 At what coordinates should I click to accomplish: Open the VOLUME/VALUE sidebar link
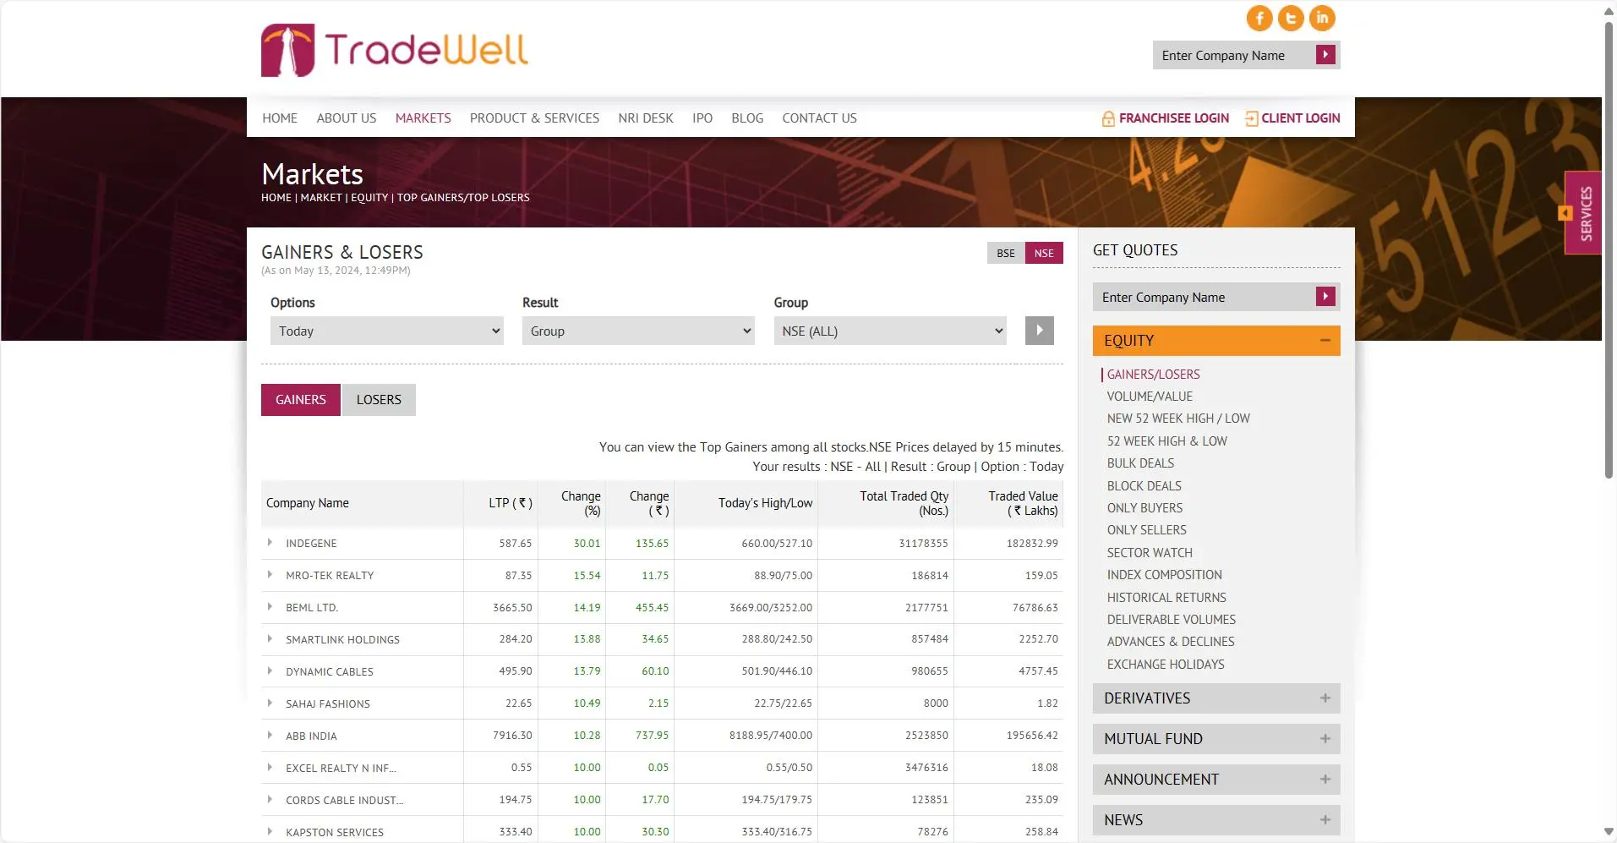pyautogui.click(x=1150, y=397)
